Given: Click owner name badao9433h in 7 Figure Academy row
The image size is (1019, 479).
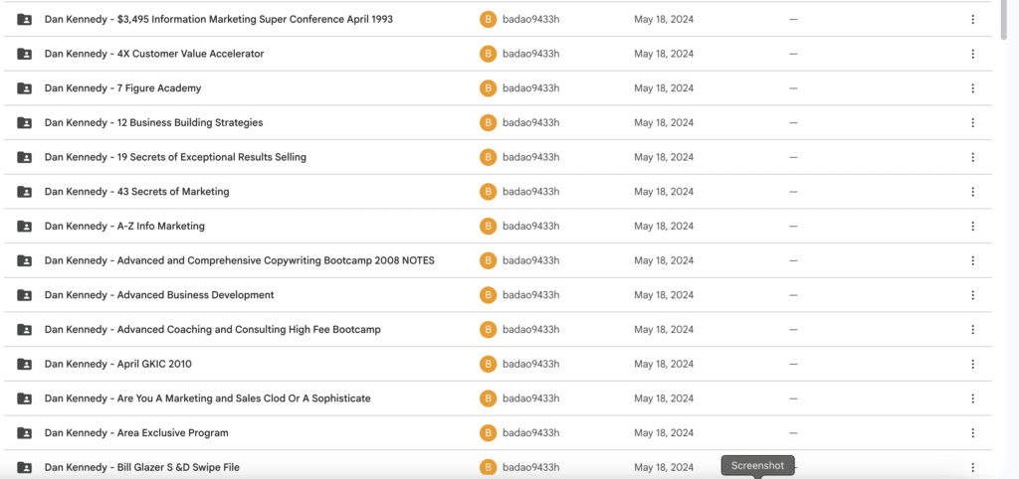Looking at the screenshot, I should point(531,88).
